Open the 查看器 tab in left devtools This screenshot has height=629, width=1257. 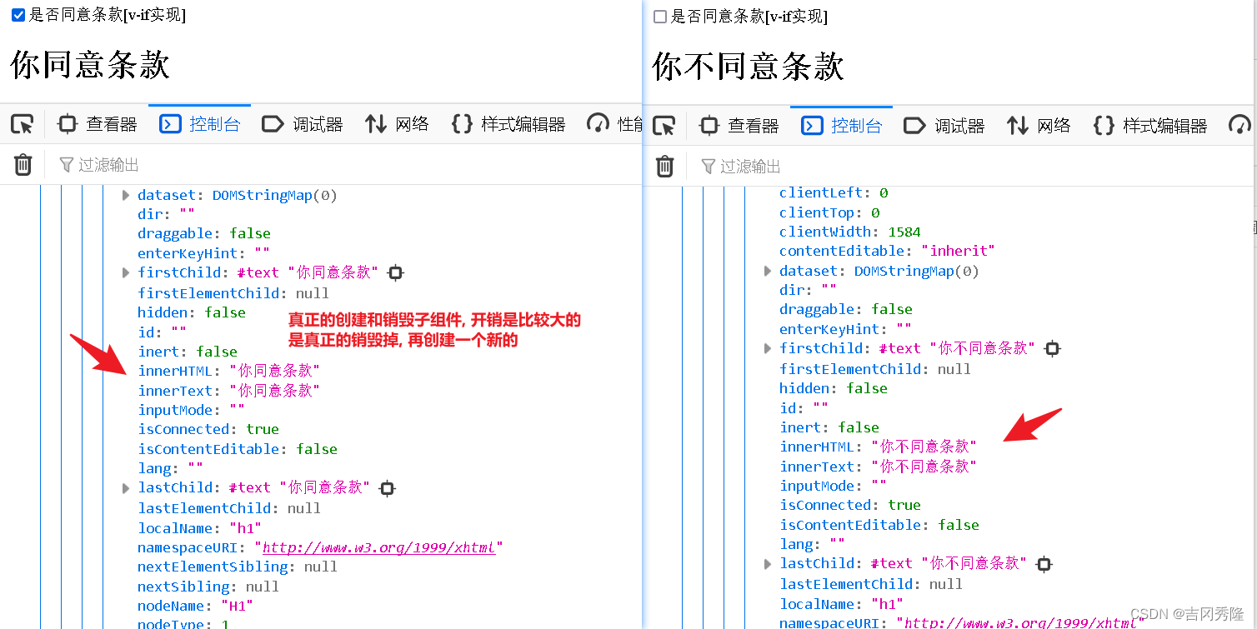98,125
